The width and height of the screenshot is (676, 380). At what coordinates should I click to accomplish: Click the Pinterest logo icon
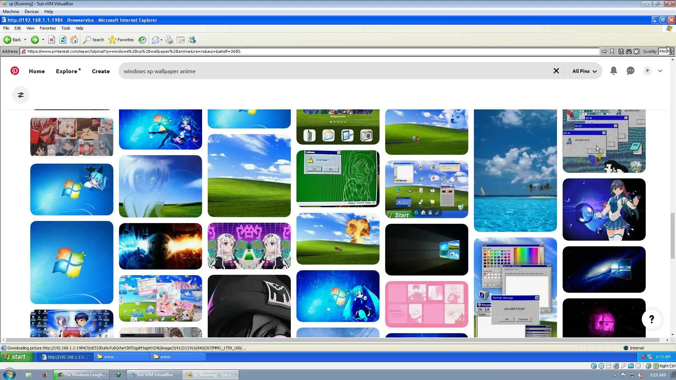coord(14,71)
